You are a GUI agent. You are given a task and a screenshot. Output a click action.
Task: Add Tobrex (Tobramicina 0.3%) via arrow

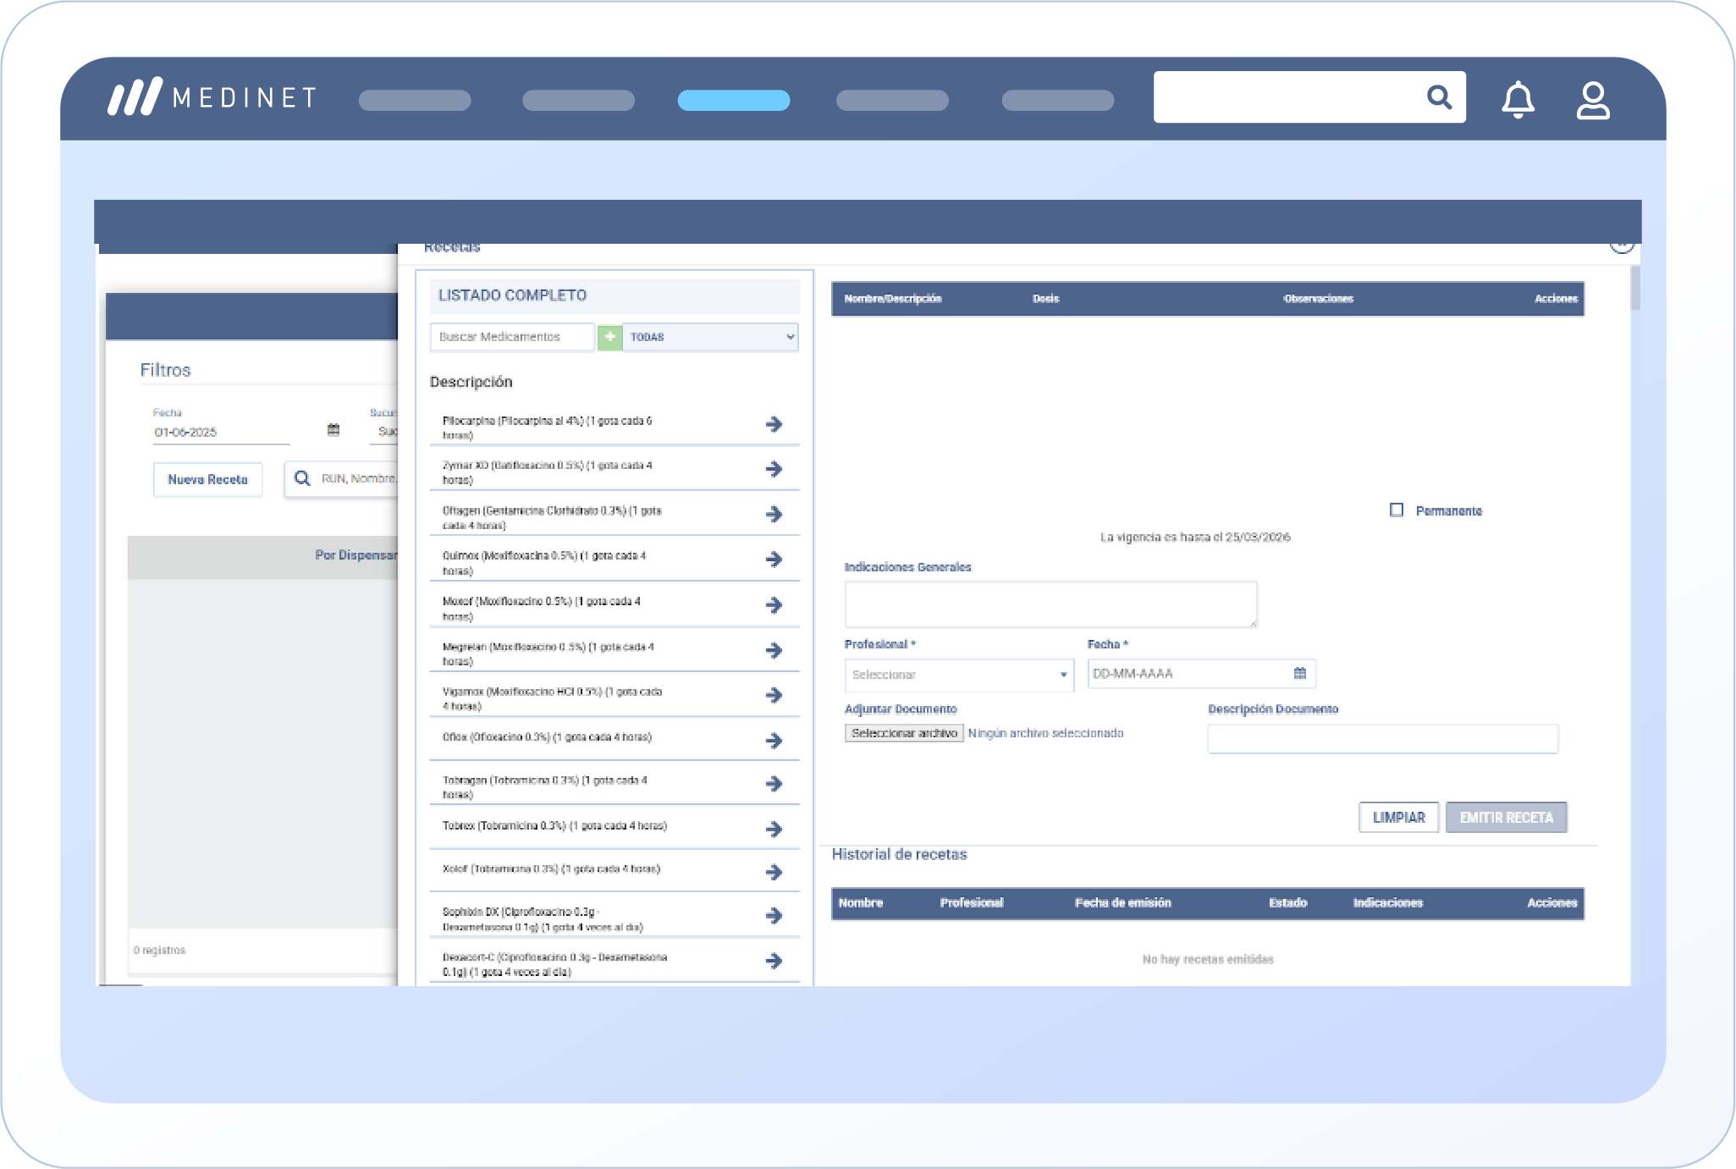(x=774, y=829)
